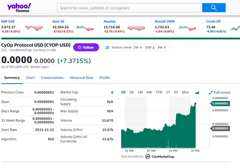Set chart range to 5Y
Image resolution: width=240 pixels, height=168 pixels.
coord(176,92)
